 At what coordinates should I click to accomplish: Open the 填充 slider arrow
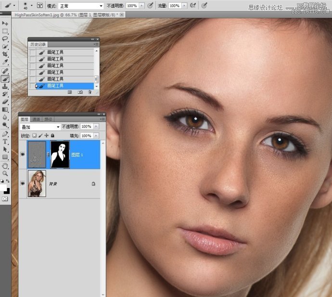[x=96, y=136]
